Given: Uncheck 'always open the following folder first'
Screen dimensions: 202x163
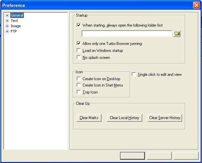Looking at the screenshot, I should pyautogui.click(x=79, y=25).
